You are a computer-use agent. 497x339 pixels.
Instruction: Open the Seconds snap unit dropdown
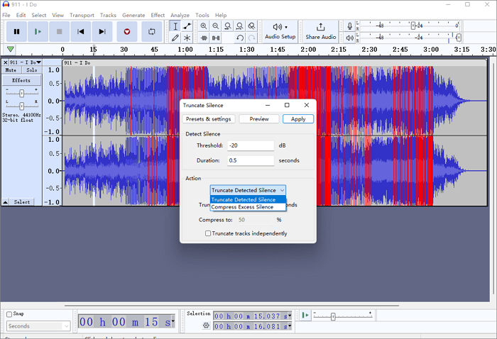point(38,326)
